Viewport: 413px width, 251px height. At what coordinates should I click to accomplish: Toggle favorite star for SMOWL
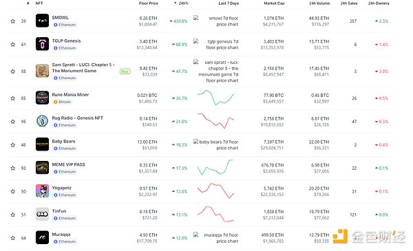(12, 21)
